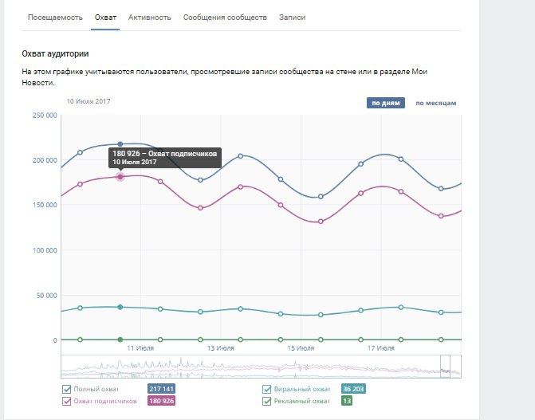Click the filled teal data point on 10 July
The image size is (535, 420).
tap(120, 307)
